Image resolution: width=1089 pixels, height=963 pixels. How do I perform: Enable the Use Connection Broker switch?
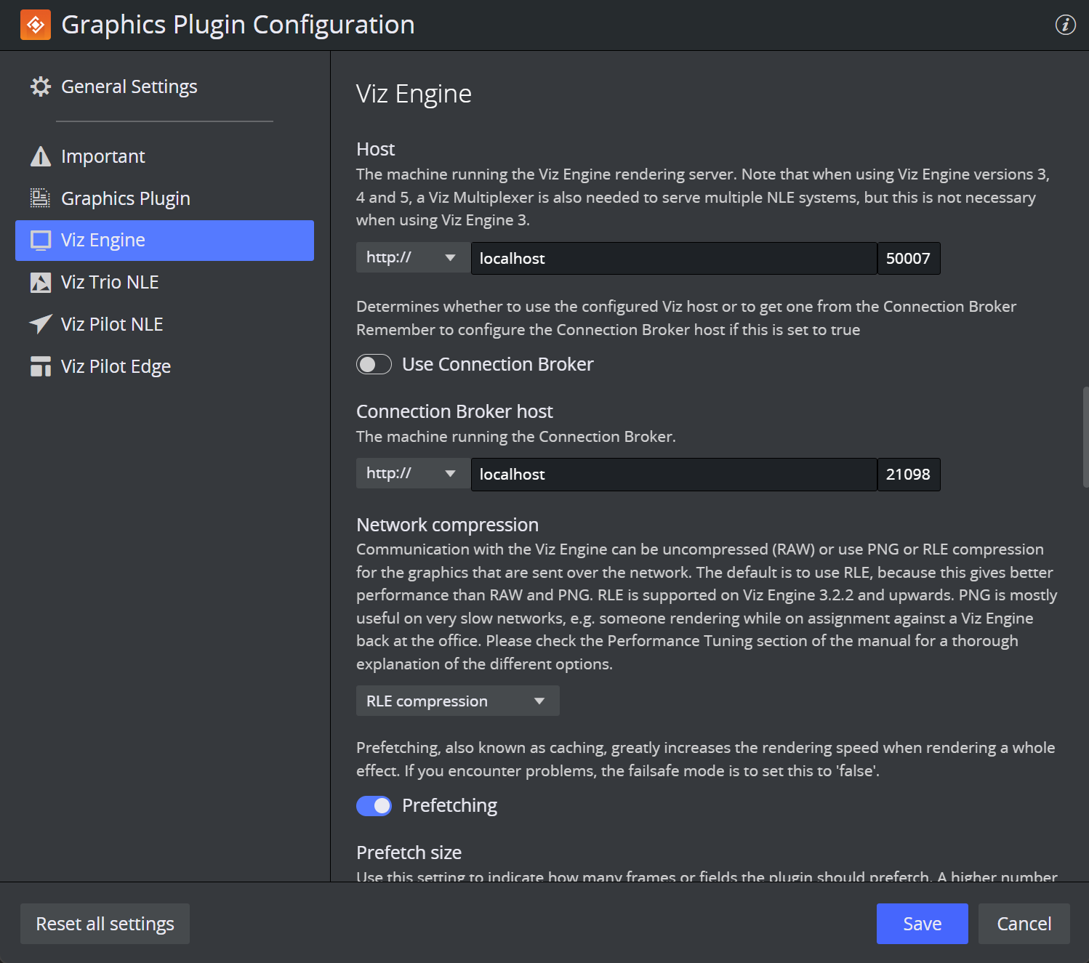tap(374, 364)
